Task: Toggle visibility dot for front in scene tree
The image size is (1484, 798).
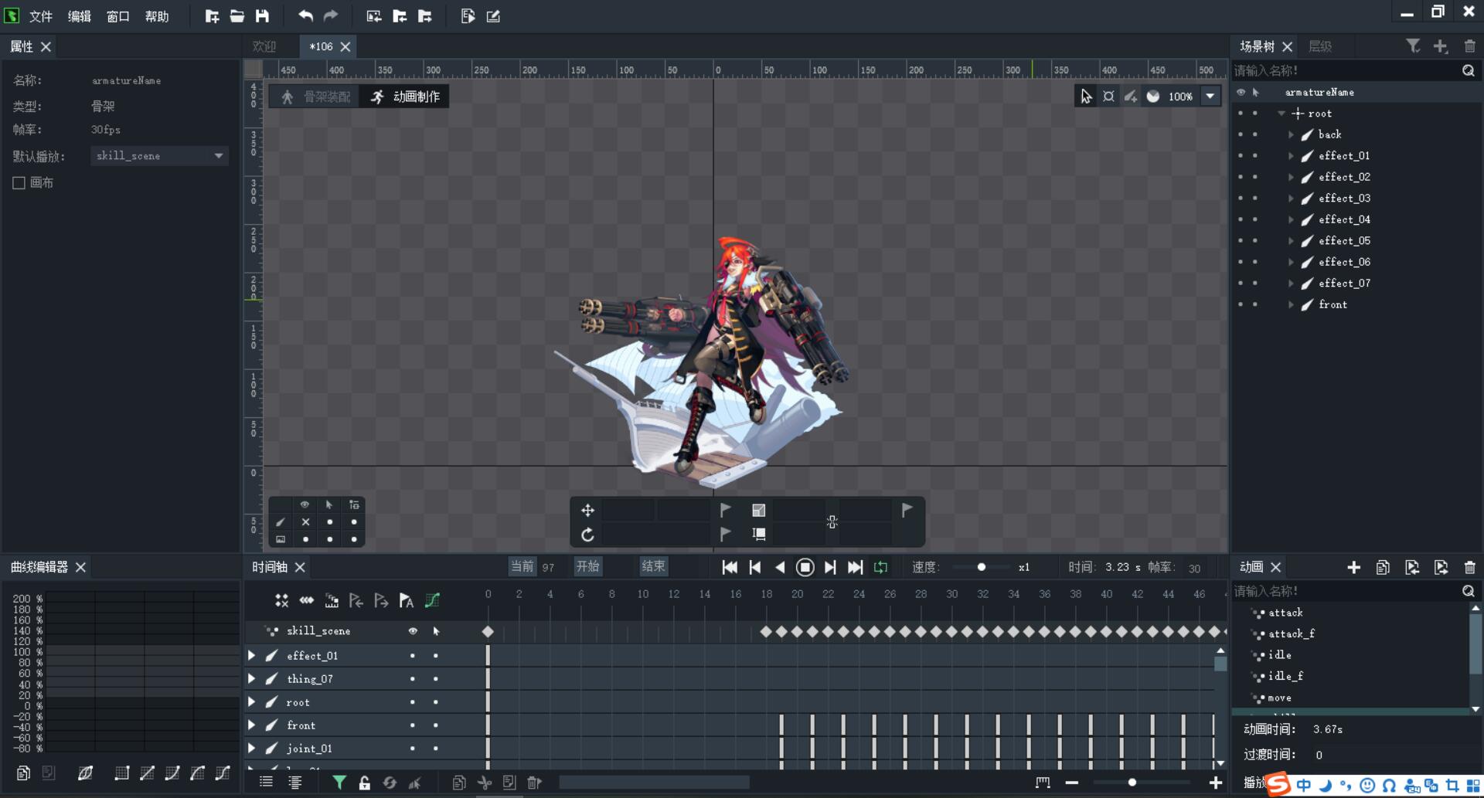Action: tap(1241, 304)
